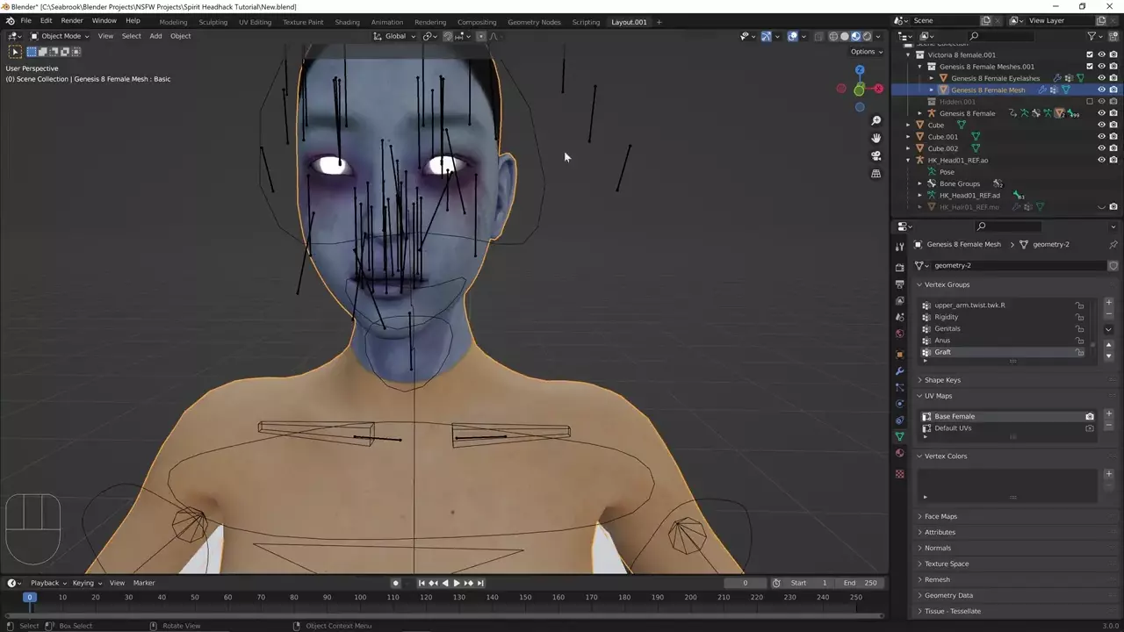Click the viewport Options button

click(x=866, y=52)
